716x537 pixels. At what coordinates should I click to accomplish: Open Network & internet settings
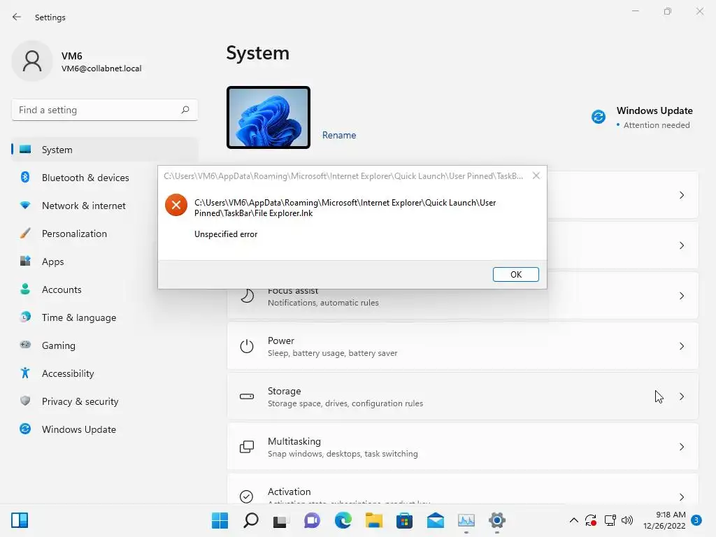point(105,206)
